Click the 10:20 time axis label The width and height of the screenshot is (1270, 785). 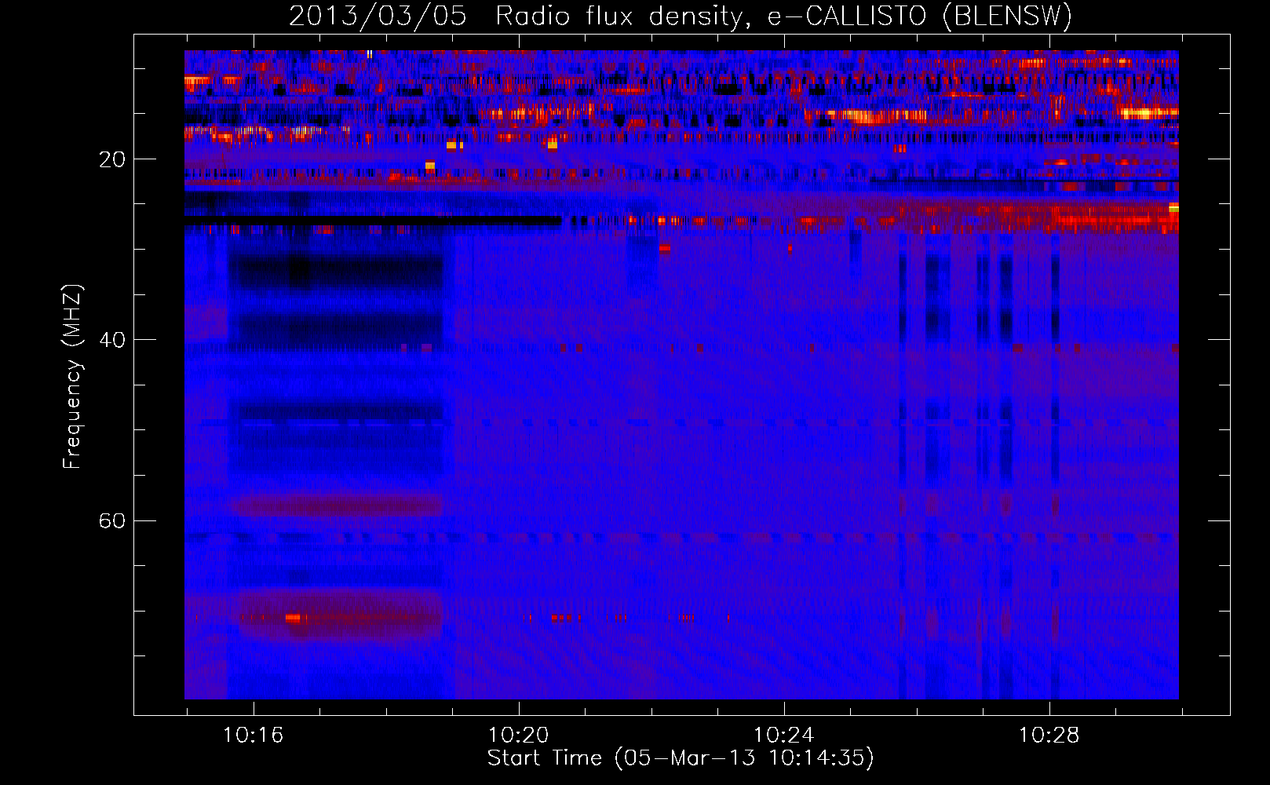(x=519, y=736)
